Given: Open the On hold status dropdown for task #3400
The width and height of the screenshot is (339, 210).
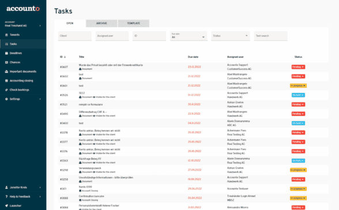Looking at the screenshot, I should 298,123.
